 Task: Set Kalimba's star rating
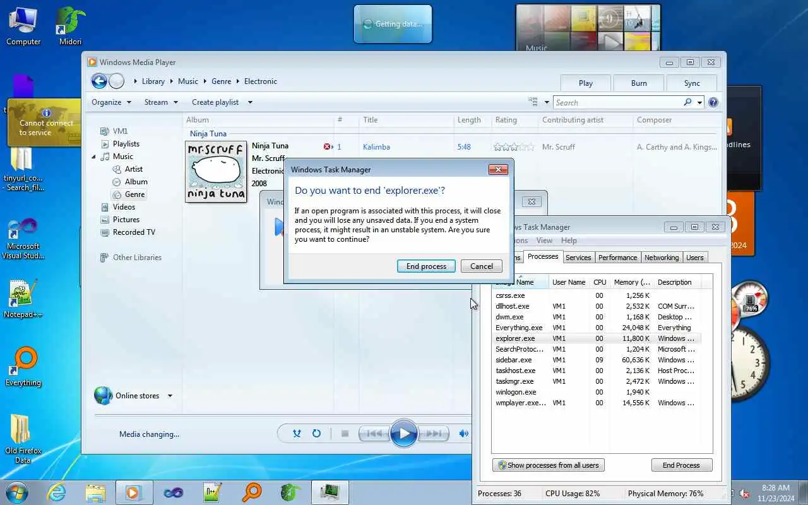tap(514, 147)
